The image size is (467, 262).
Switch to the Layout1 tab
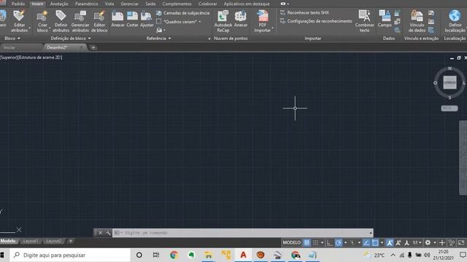click(30, 241)
